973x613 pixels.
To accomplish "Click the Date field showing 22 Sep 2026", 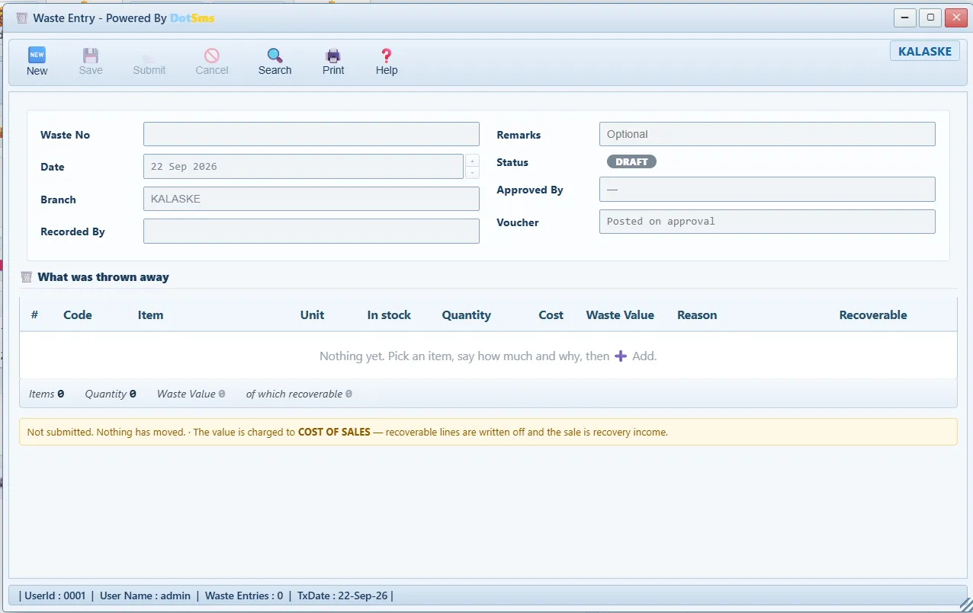I will point(303,167).
